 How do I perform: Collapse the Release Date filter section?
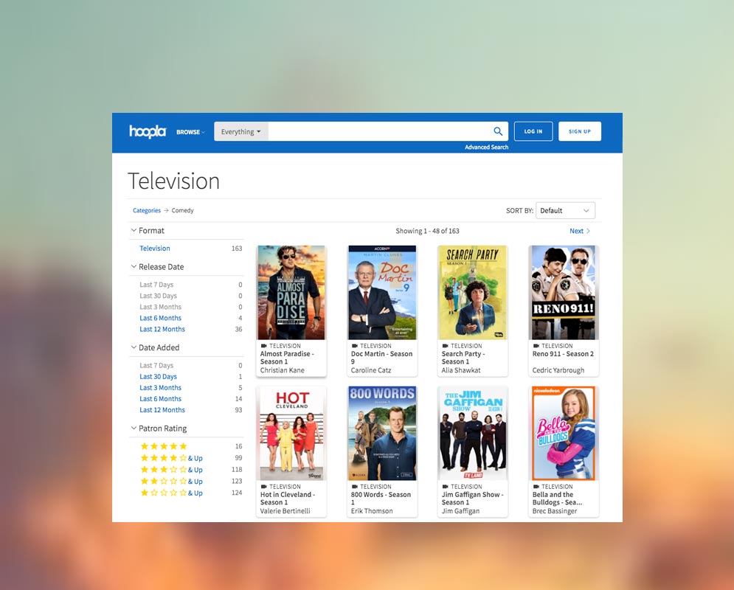157,267
